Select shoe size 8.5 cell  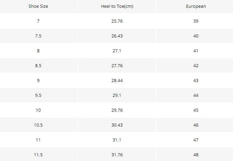click(38, 65)
